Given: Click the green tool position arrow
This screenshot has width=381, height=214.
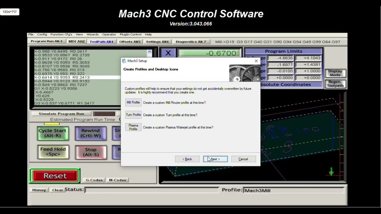Looking at the screenshot, I should point(331,171).
